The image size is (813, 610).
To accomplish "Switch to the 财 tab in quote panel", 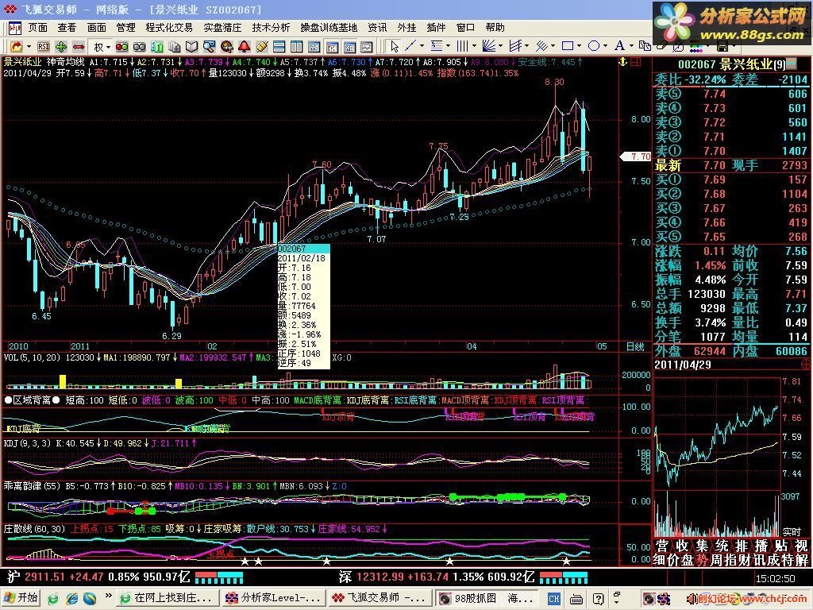I will click(x=745, y=560).
